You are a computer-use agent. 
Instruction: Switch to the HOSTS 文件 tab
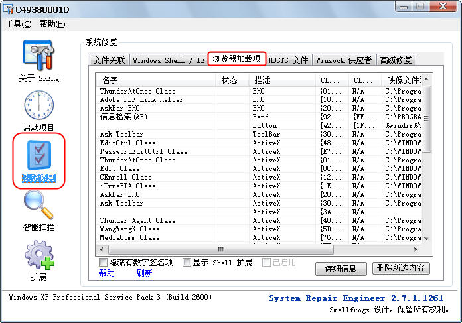[289, 60]
